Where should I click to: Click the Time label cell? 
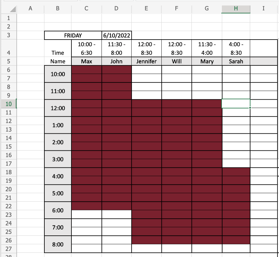58,48
